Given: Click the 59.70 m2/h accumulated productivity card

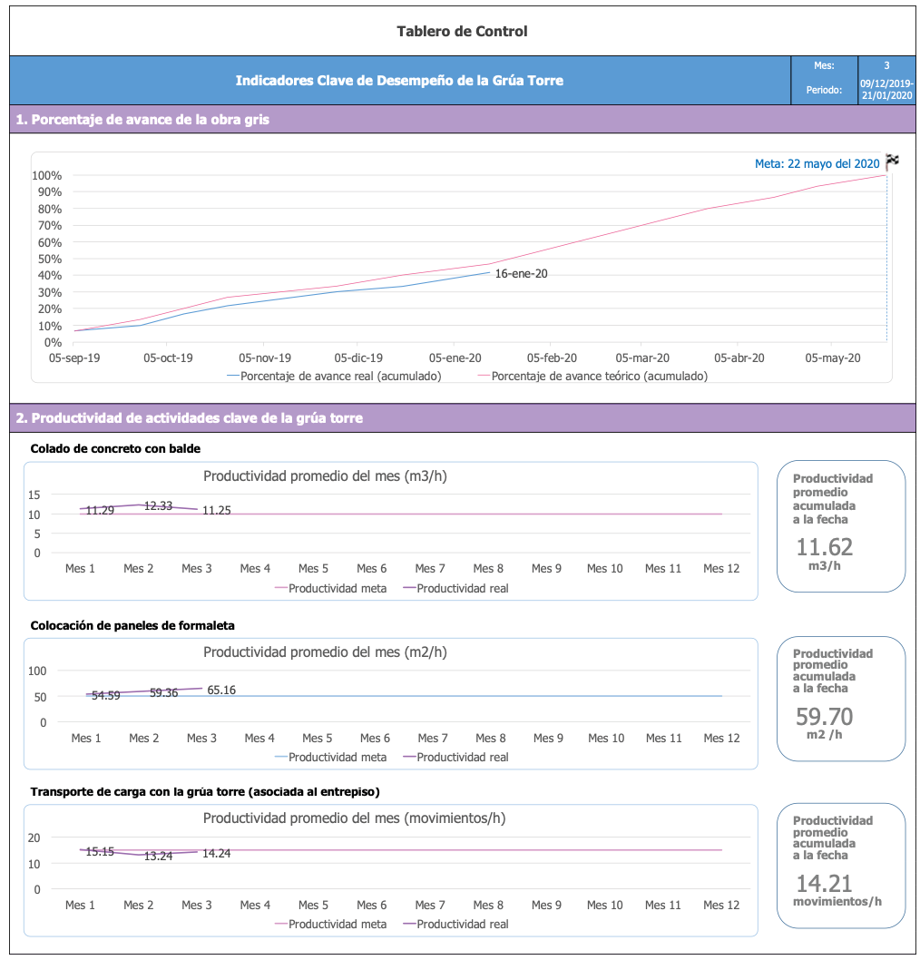Looking at the screenshot, I should click(840, 698).
